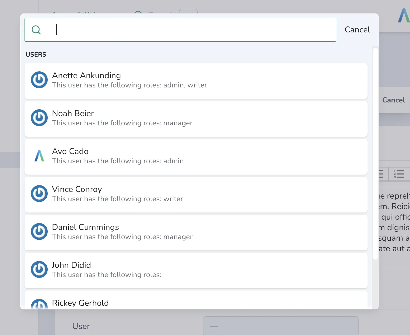Click the numbered list toolbar icon
Viewport: 410px width, 335px height.
point(399,174)
